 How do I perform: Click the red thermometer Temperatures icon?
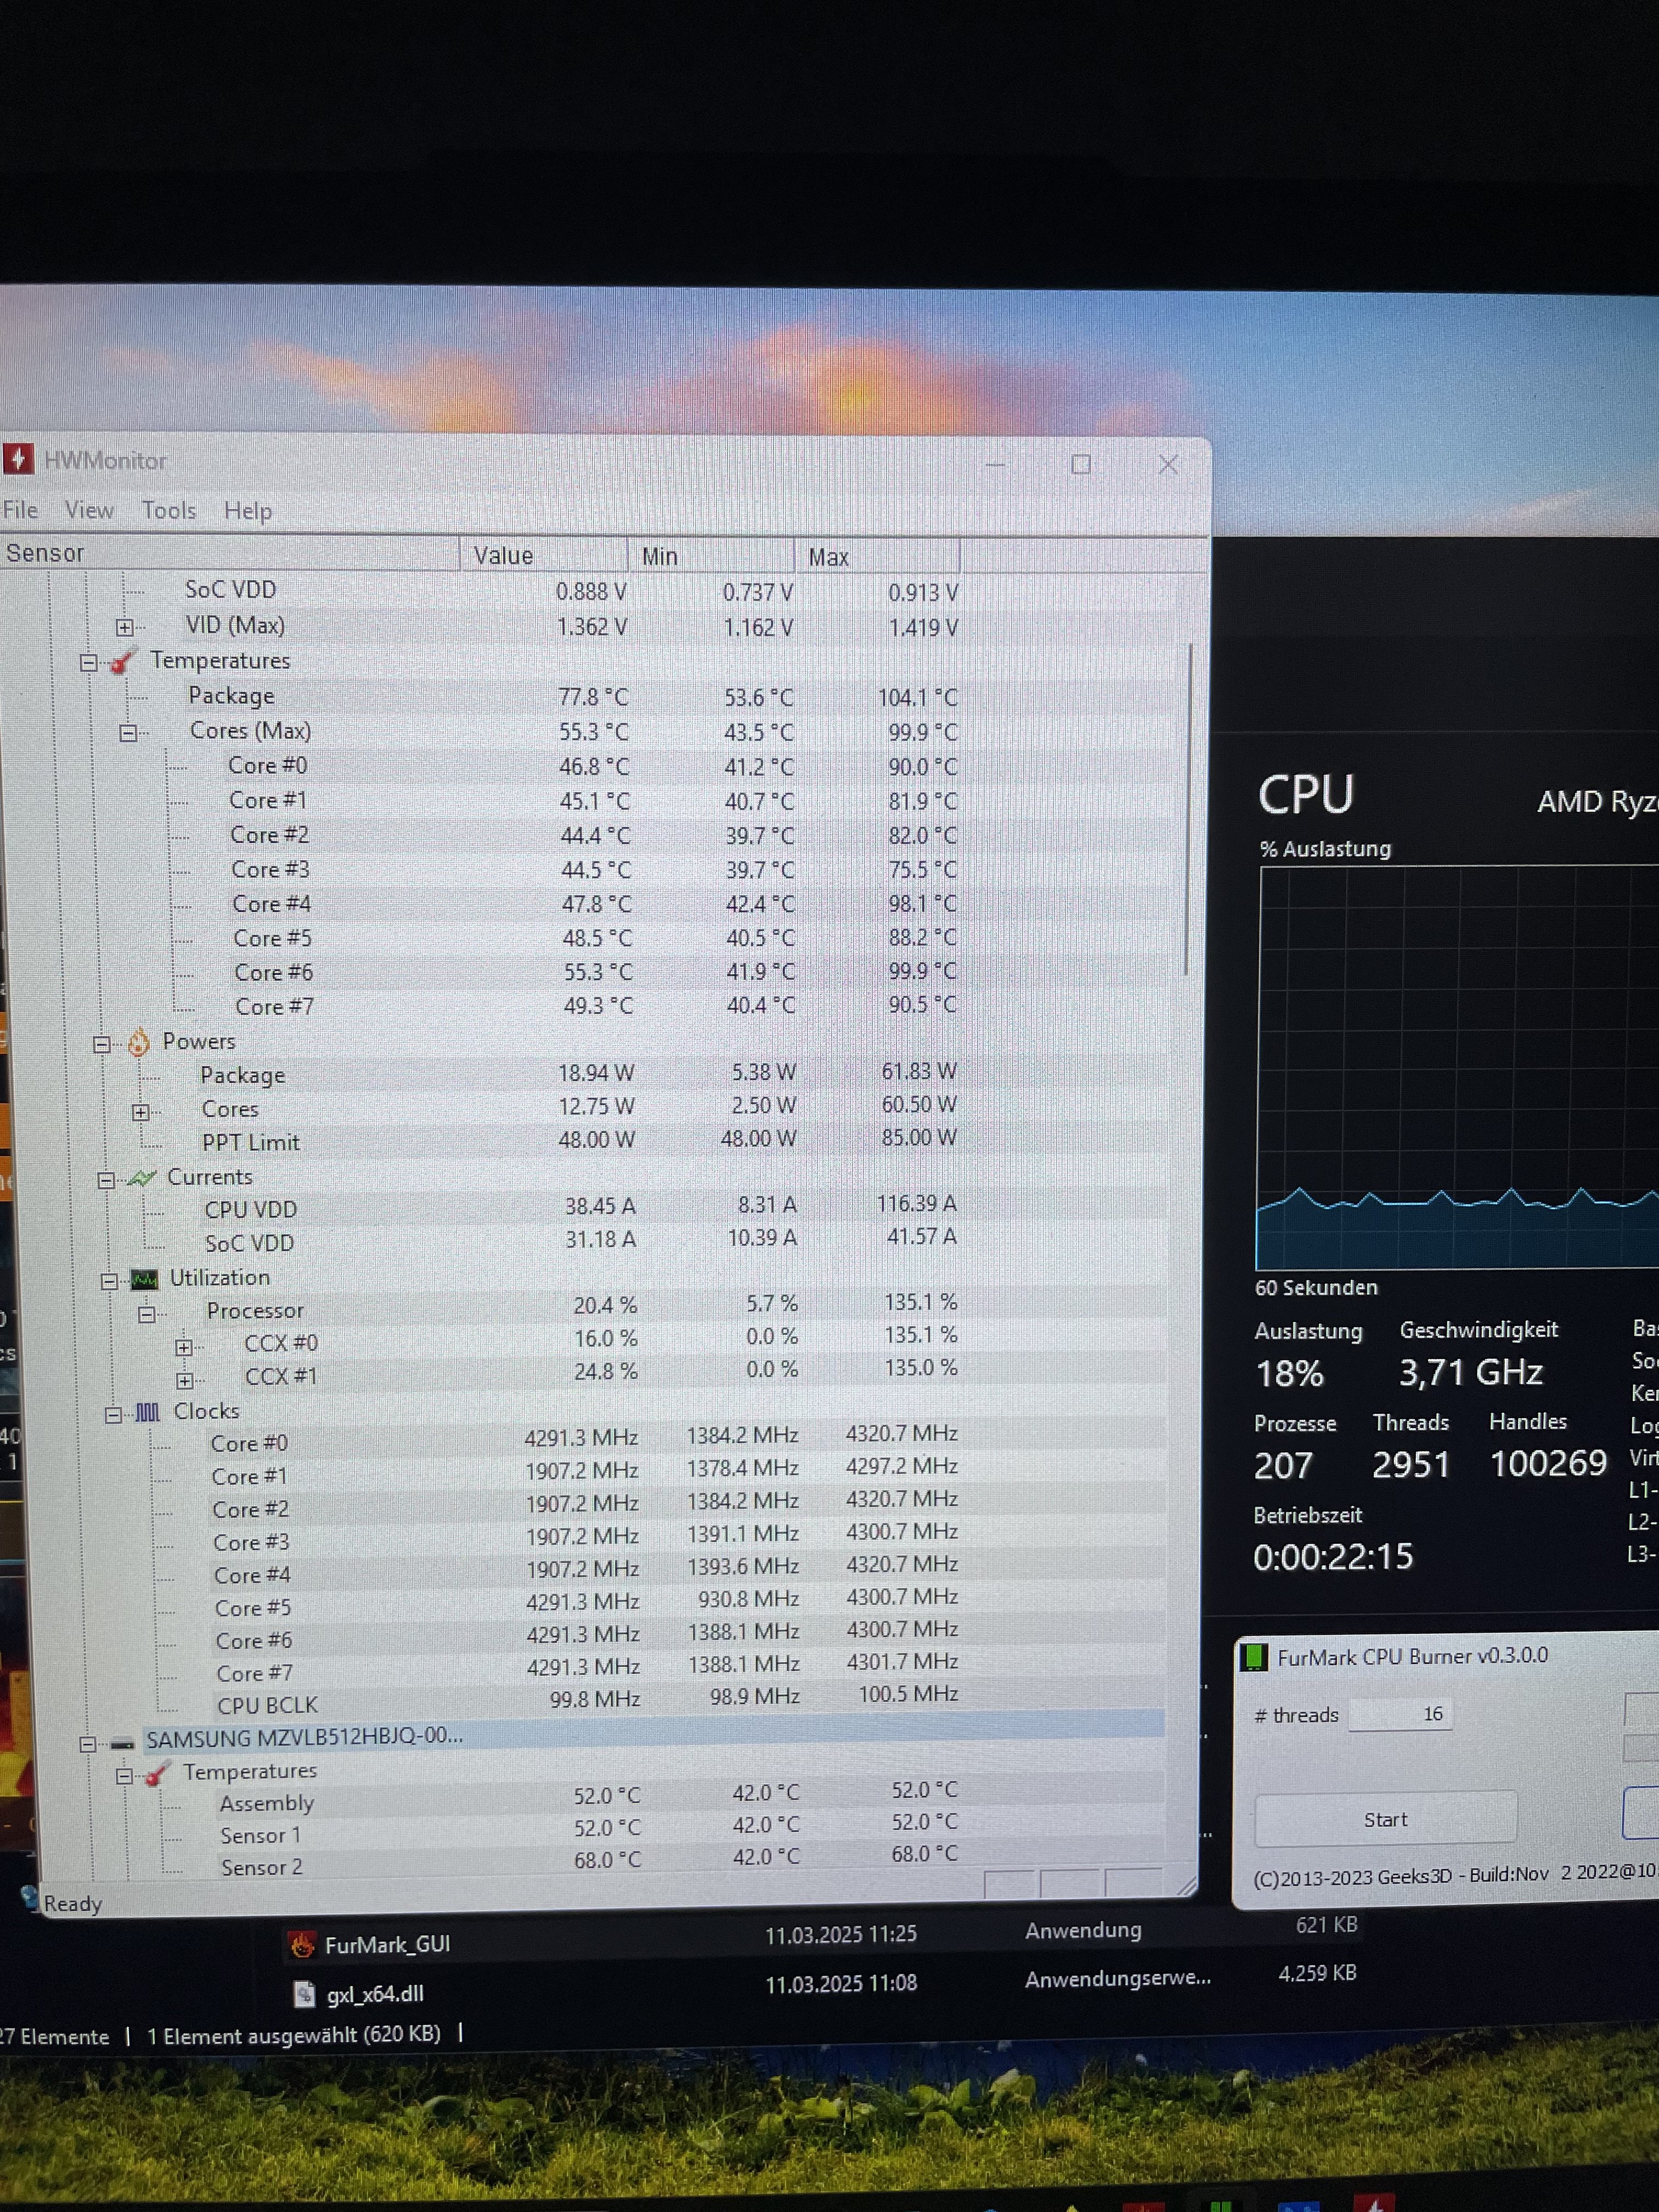pos(123,662)
